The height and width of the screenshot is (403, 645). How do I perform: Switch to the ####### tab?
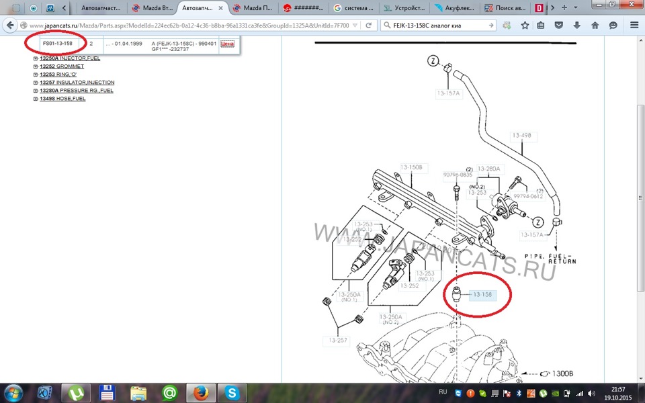tap(304, 8)
